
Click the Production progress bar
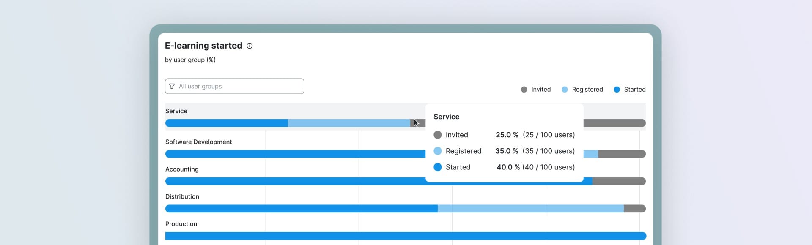point(405,236)
